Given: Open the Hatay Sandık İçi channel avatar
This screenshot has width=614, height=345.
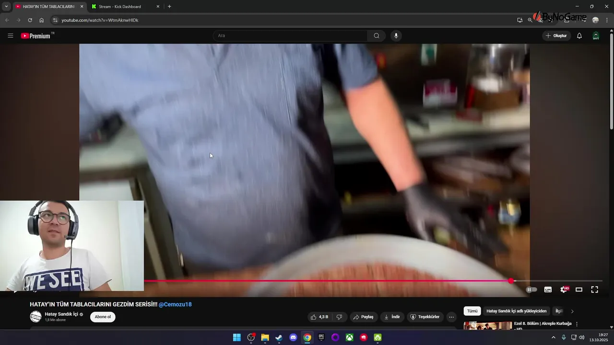Looking at the screenshot, I should pyautogui.click(x=36, y=317).
